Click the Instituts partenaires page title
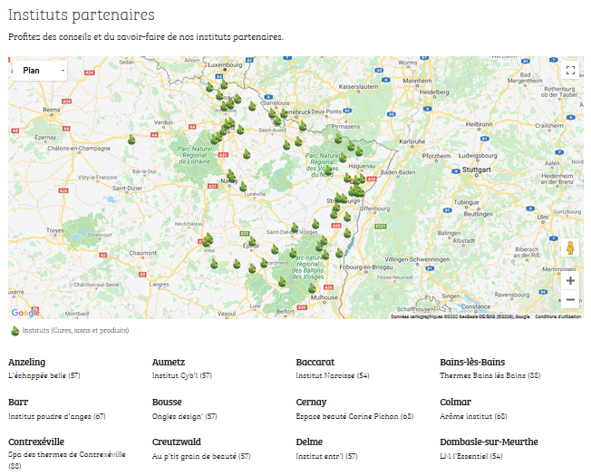Viewport: 591px width, 476px height. coord(82,15)
